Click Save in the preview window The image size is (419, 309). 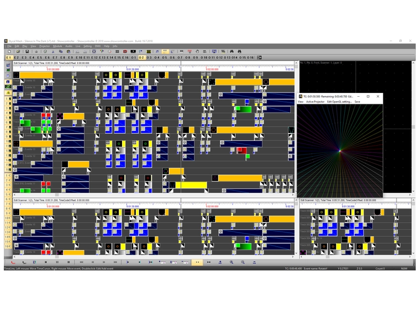[357, 102]
